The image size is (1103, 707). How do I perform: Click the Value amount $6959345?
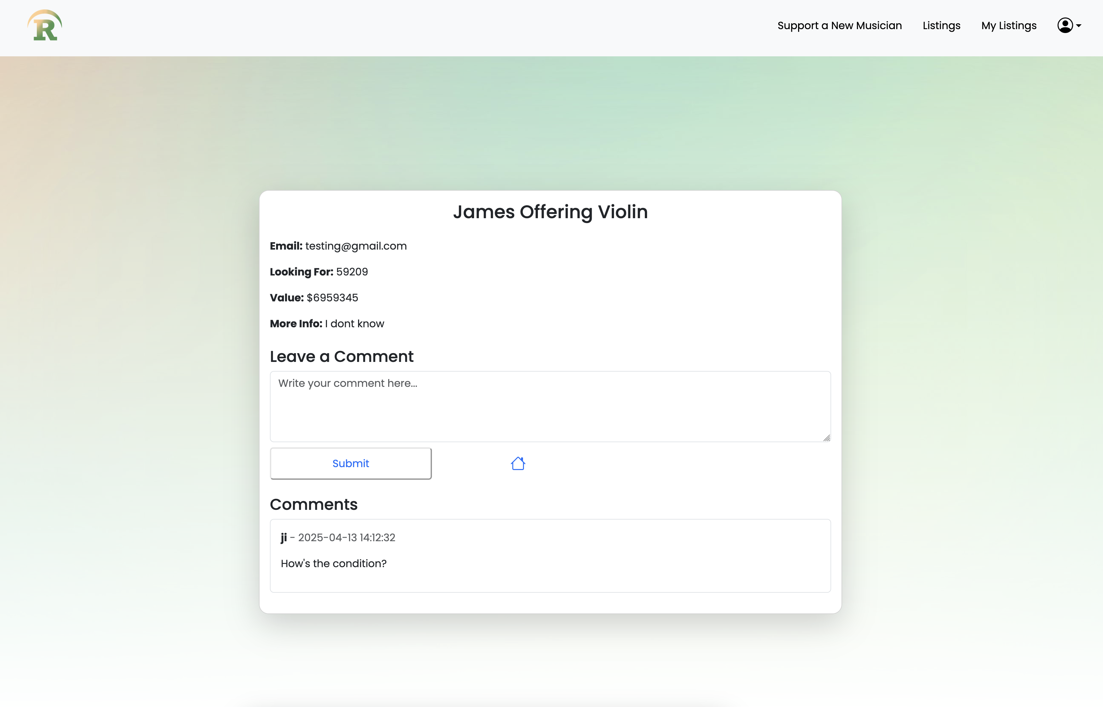pos(332,298)
